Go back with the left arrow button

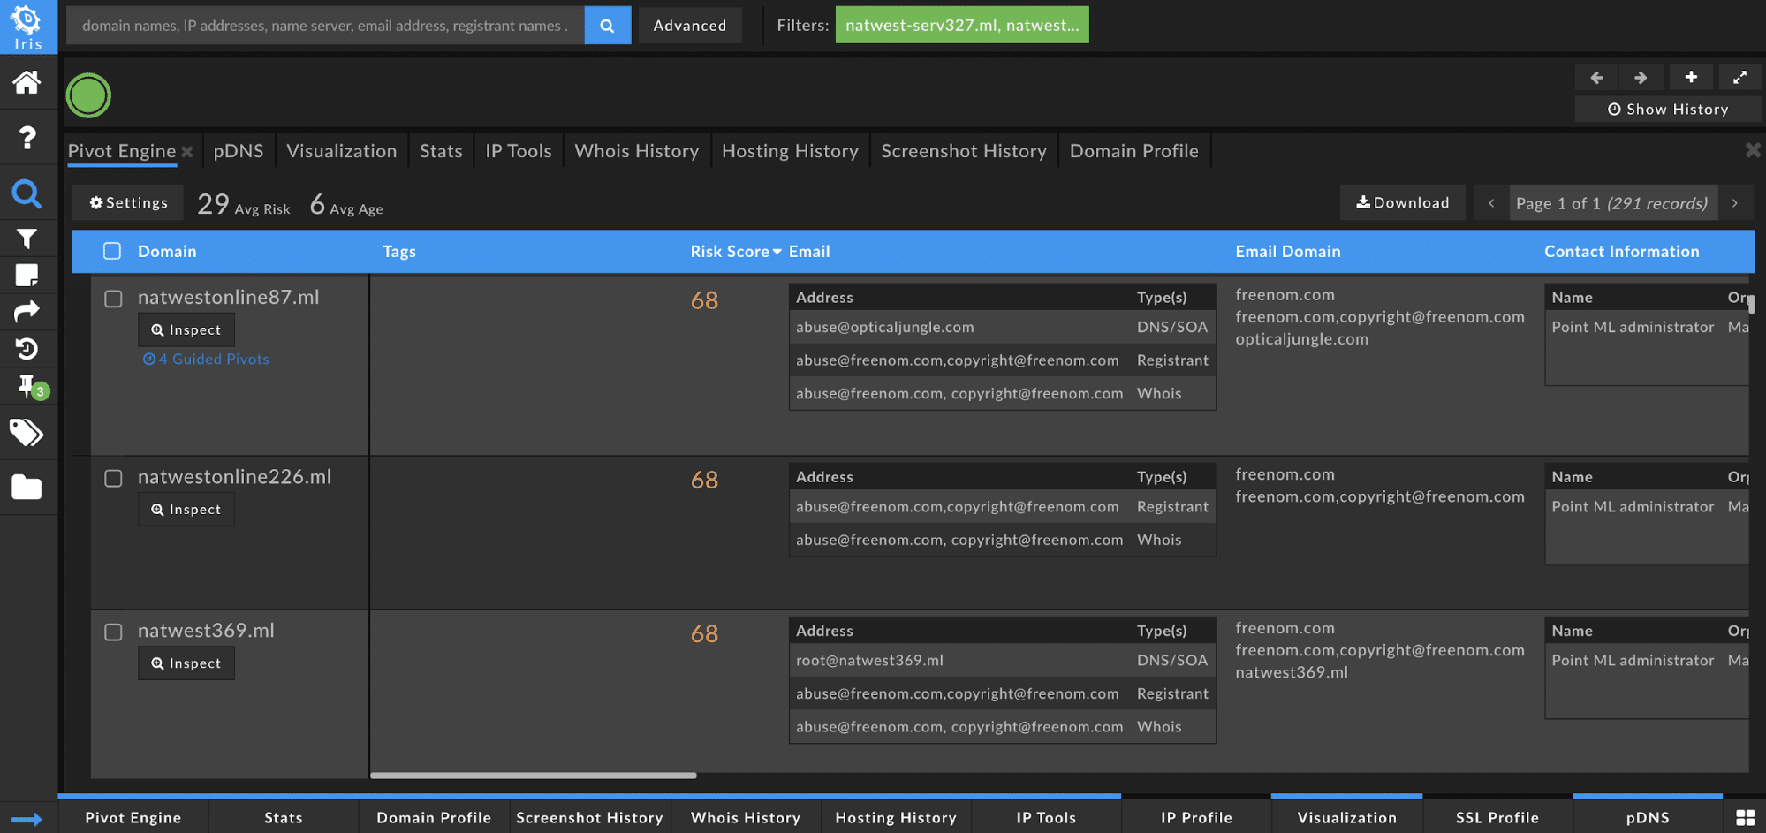[x=1596, y=78]
